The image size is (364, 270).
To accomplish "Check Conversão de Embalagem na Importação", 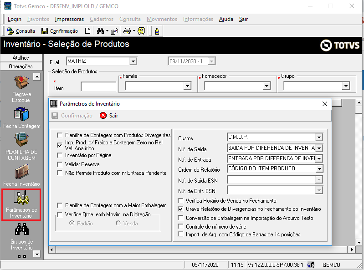I will click(x=180, y=218).
